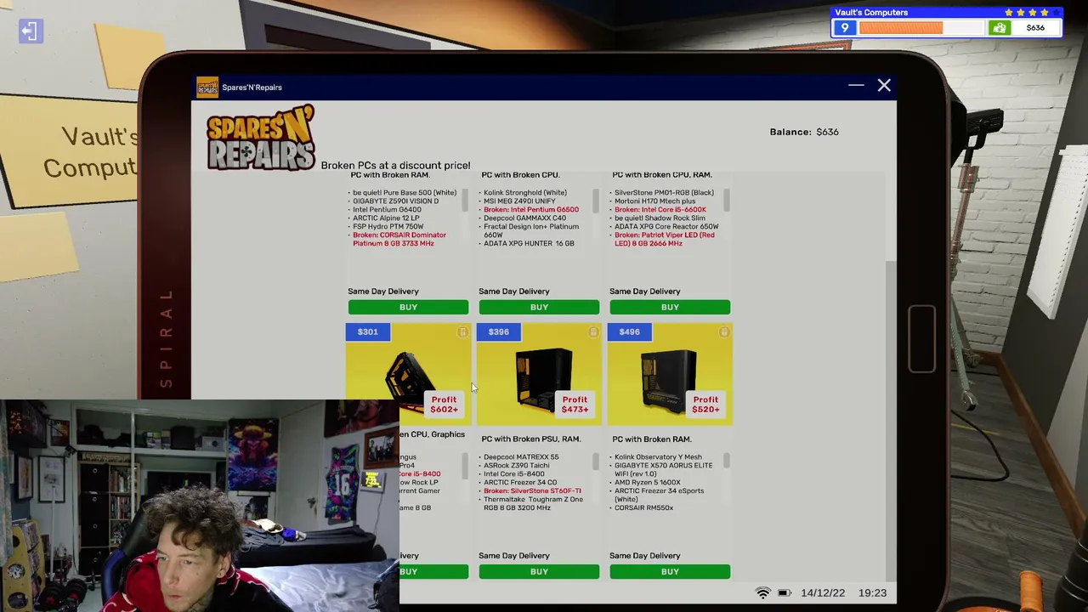Click 'Broken: Intel Pentium G6500' part line
1088x612 pixels.
(531, 210)
